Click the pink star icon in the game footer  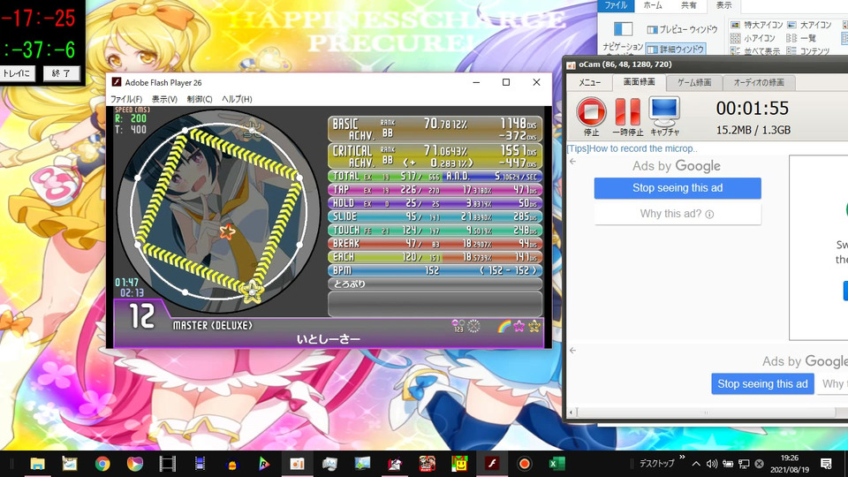click(519, 326)
